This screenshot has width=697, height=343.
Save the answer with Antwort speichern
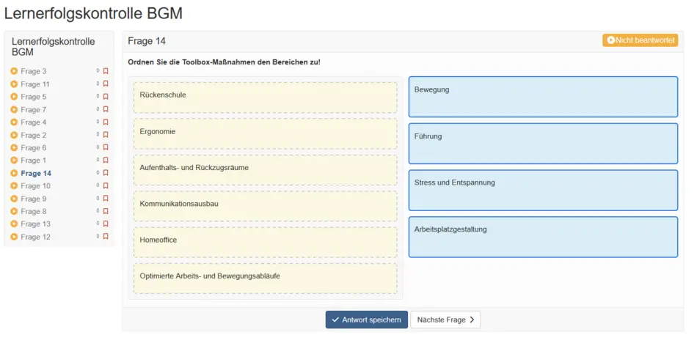click(x=366, y=320)
